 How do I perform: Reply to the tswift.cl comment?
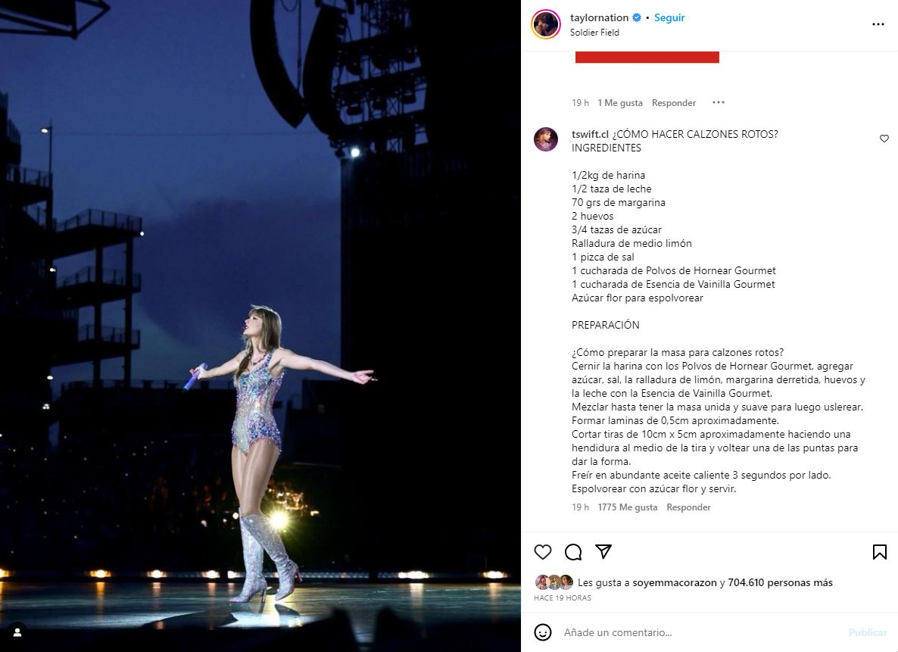(x=688, y=507)
